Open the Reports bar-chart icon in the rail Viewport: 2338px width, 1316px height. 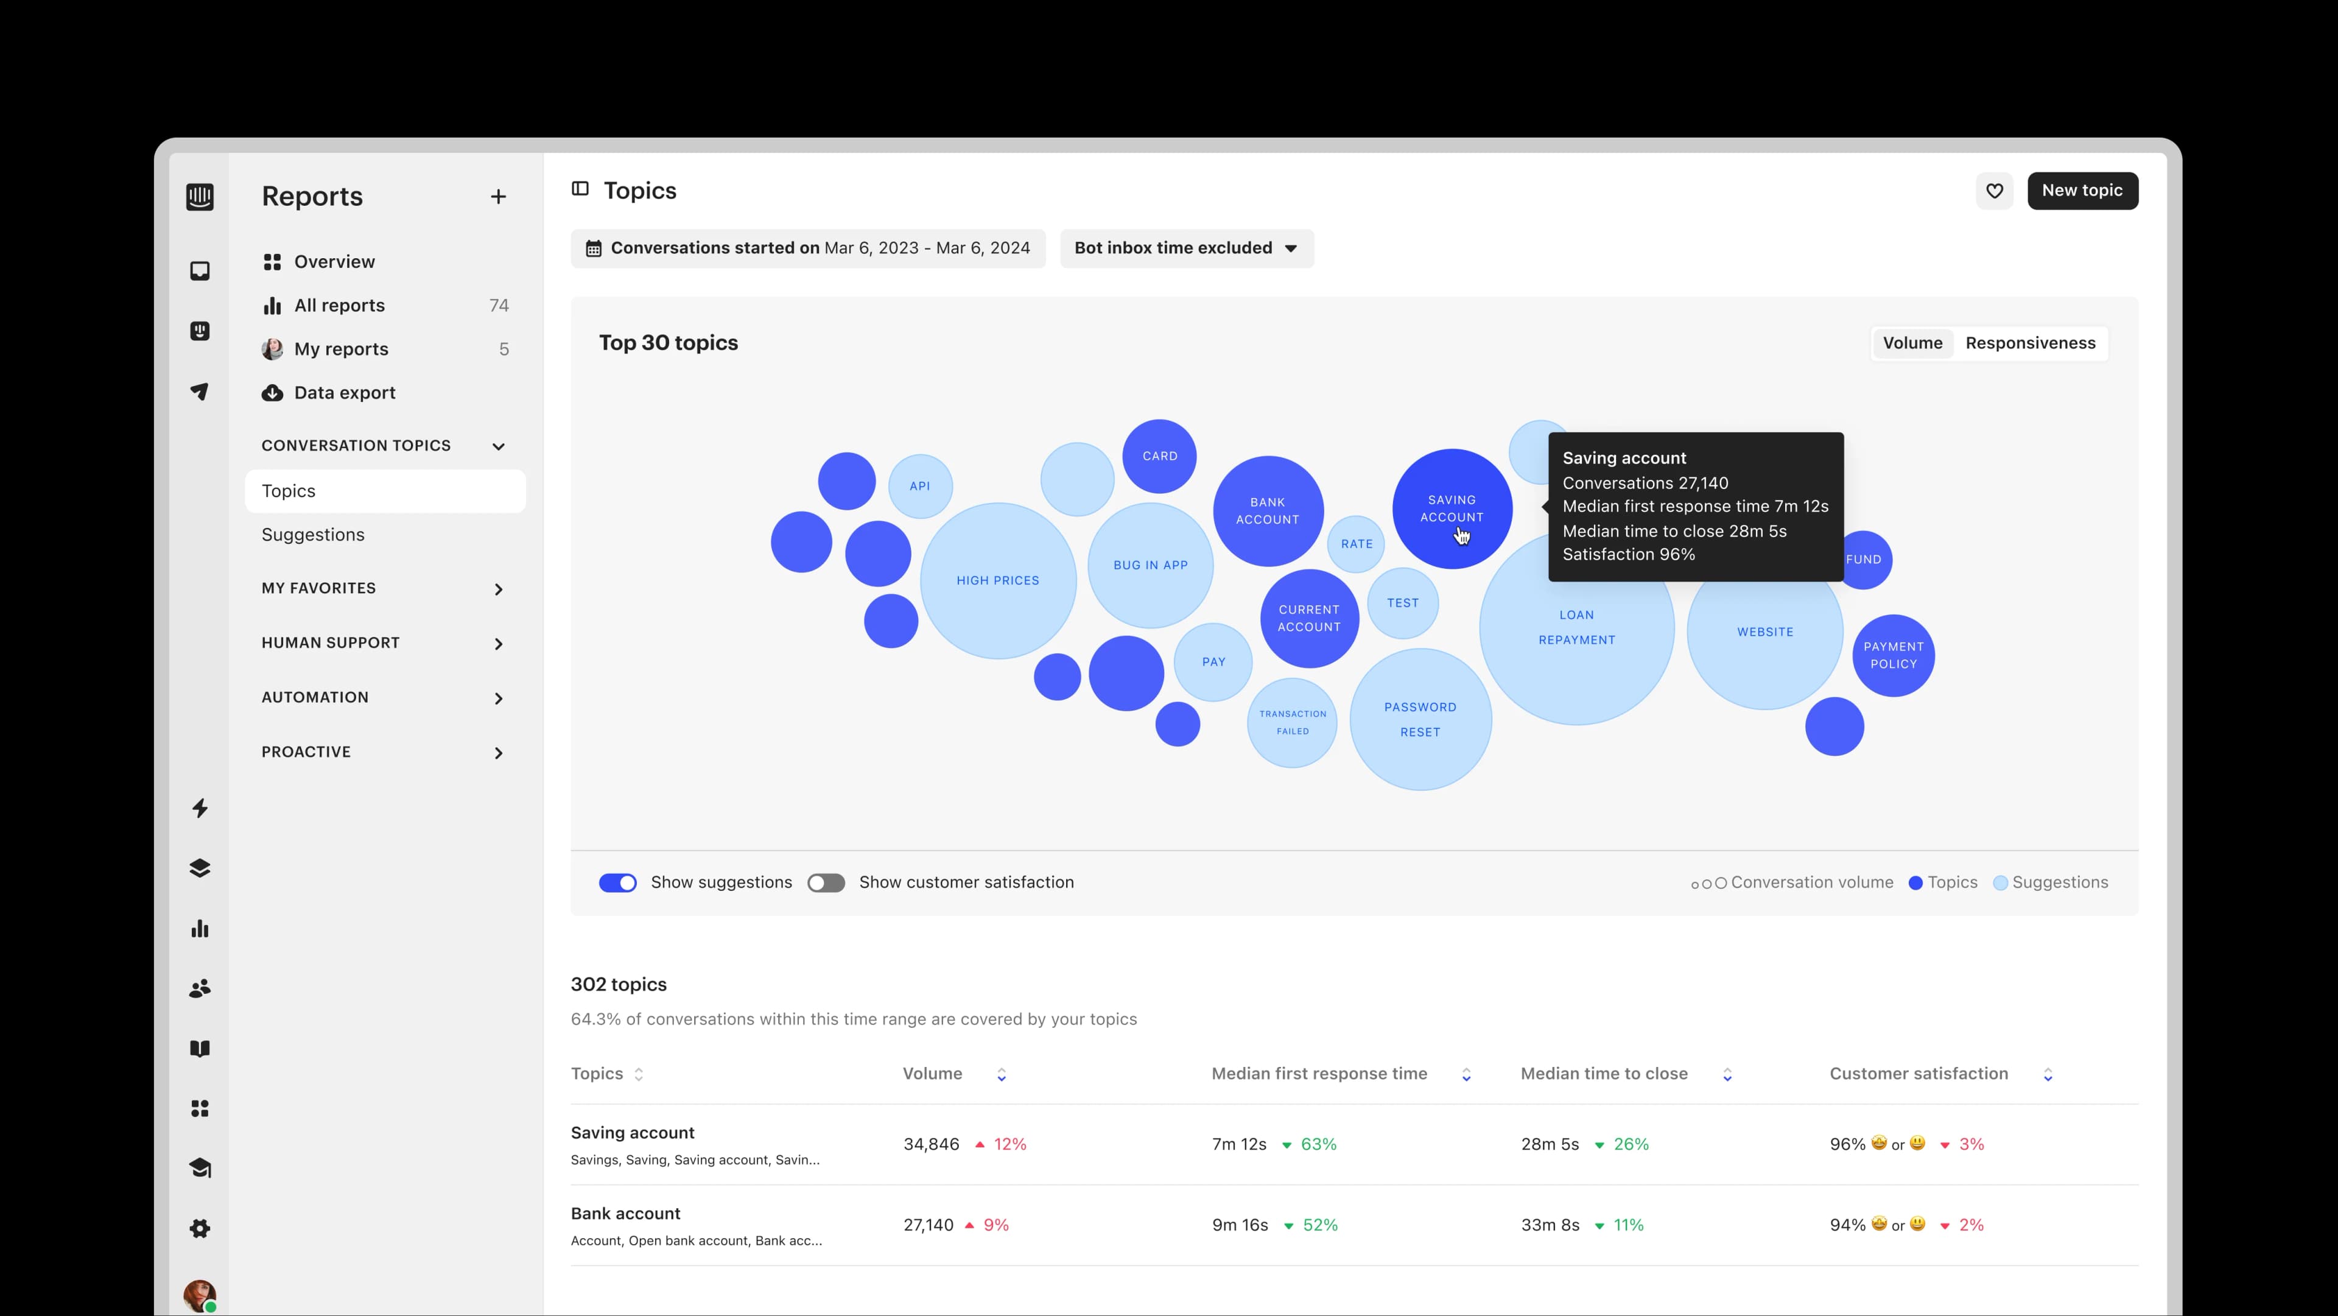pyautogui.click(x=200, y=927)
